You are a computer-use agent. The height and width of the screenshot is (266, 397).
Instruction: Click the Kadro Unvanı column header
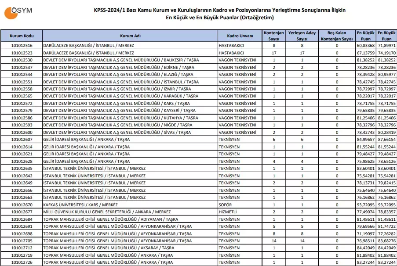click(239, 36)
